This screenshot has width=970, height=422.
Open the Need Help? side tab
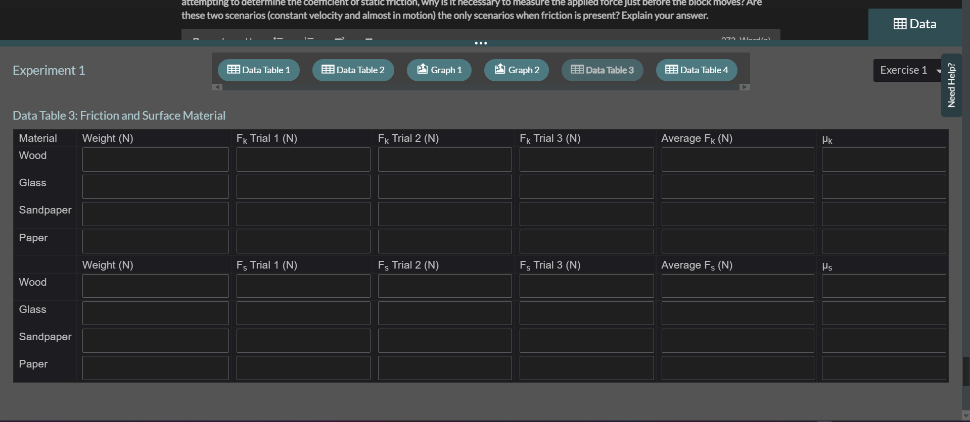point(951,85)
